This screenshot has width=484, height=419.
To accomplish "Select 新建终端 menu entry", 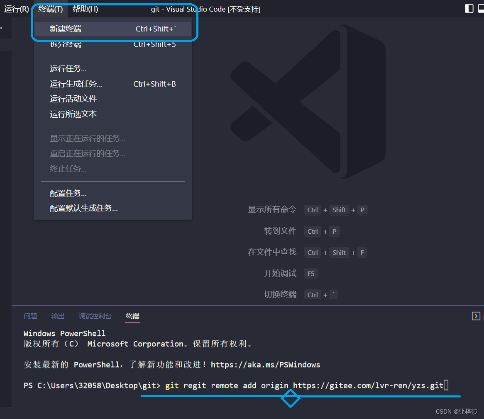I will [113, 29].
